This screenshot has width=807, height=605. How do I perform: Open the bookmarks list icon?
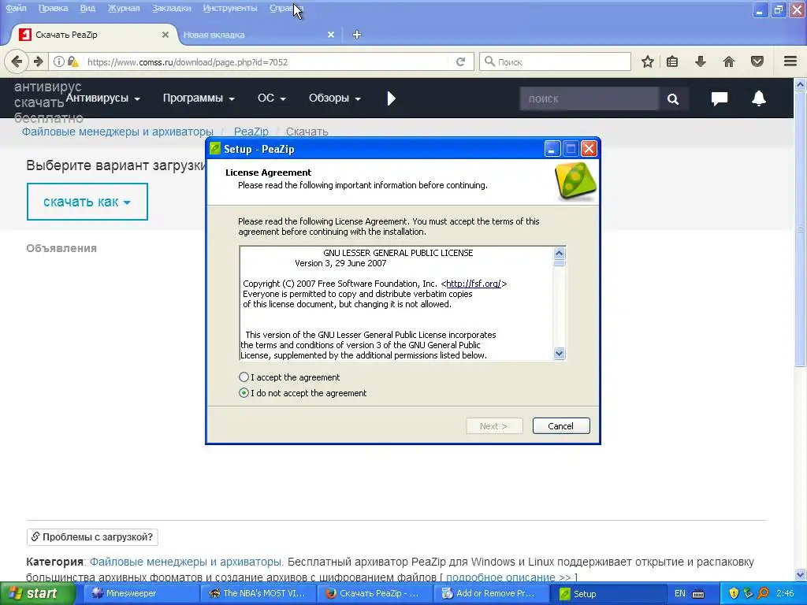tap(672, 61)
